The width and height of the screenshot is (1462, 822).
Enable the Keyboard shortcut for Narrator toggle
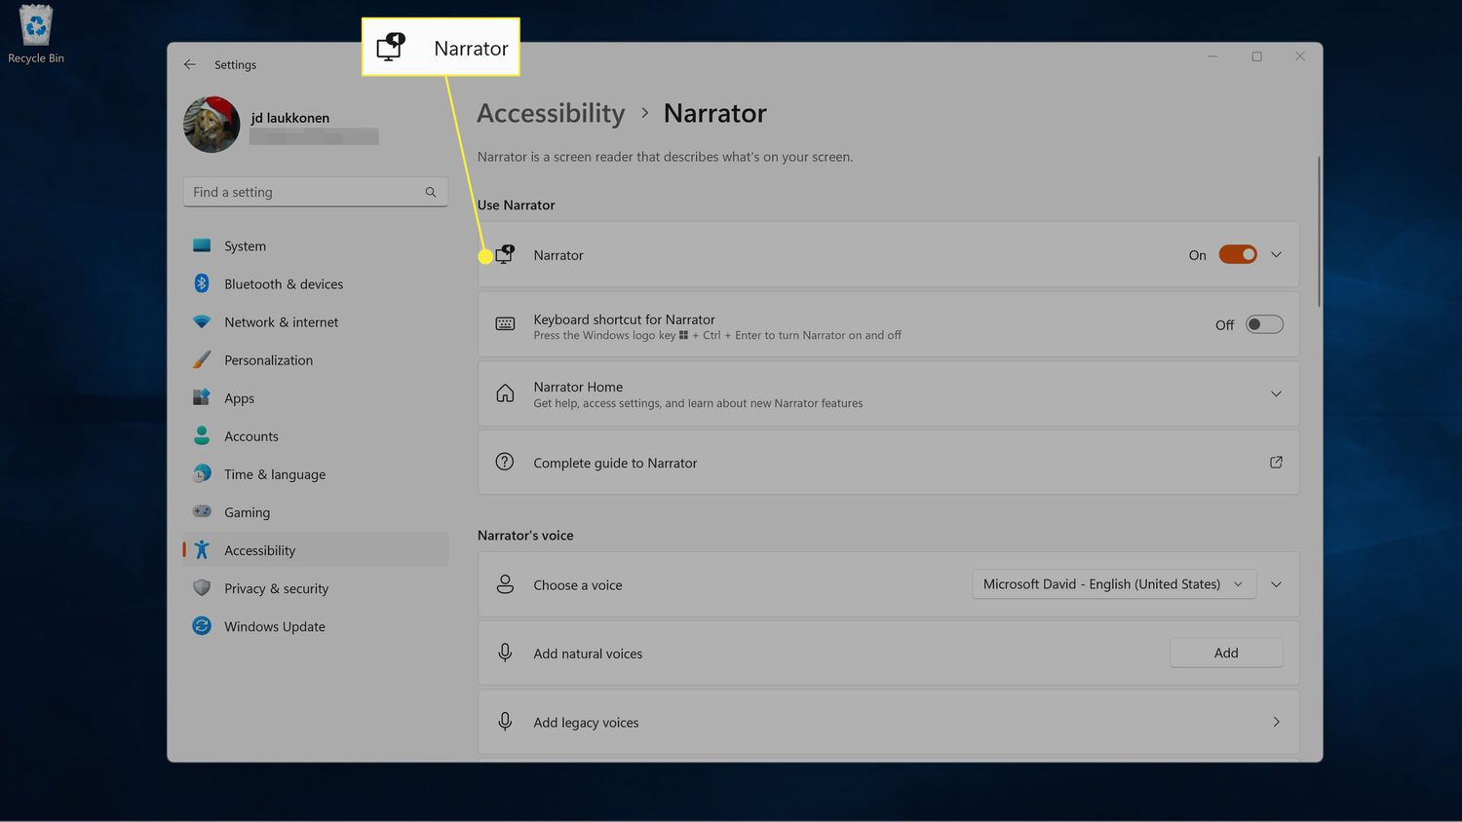pyautogui.click(x=1264, y=324)
